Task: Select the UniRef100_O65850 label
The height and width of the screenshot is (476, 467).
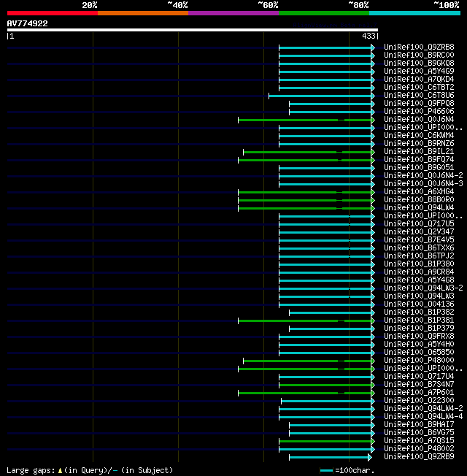Action: click(419, 353)
